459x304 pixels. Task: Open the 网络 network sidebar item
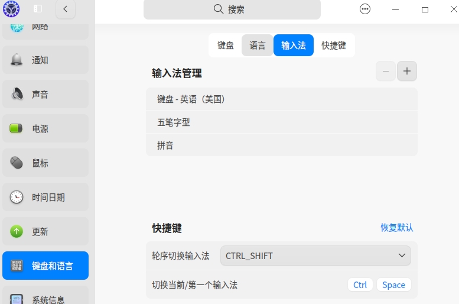pos(45,31)
